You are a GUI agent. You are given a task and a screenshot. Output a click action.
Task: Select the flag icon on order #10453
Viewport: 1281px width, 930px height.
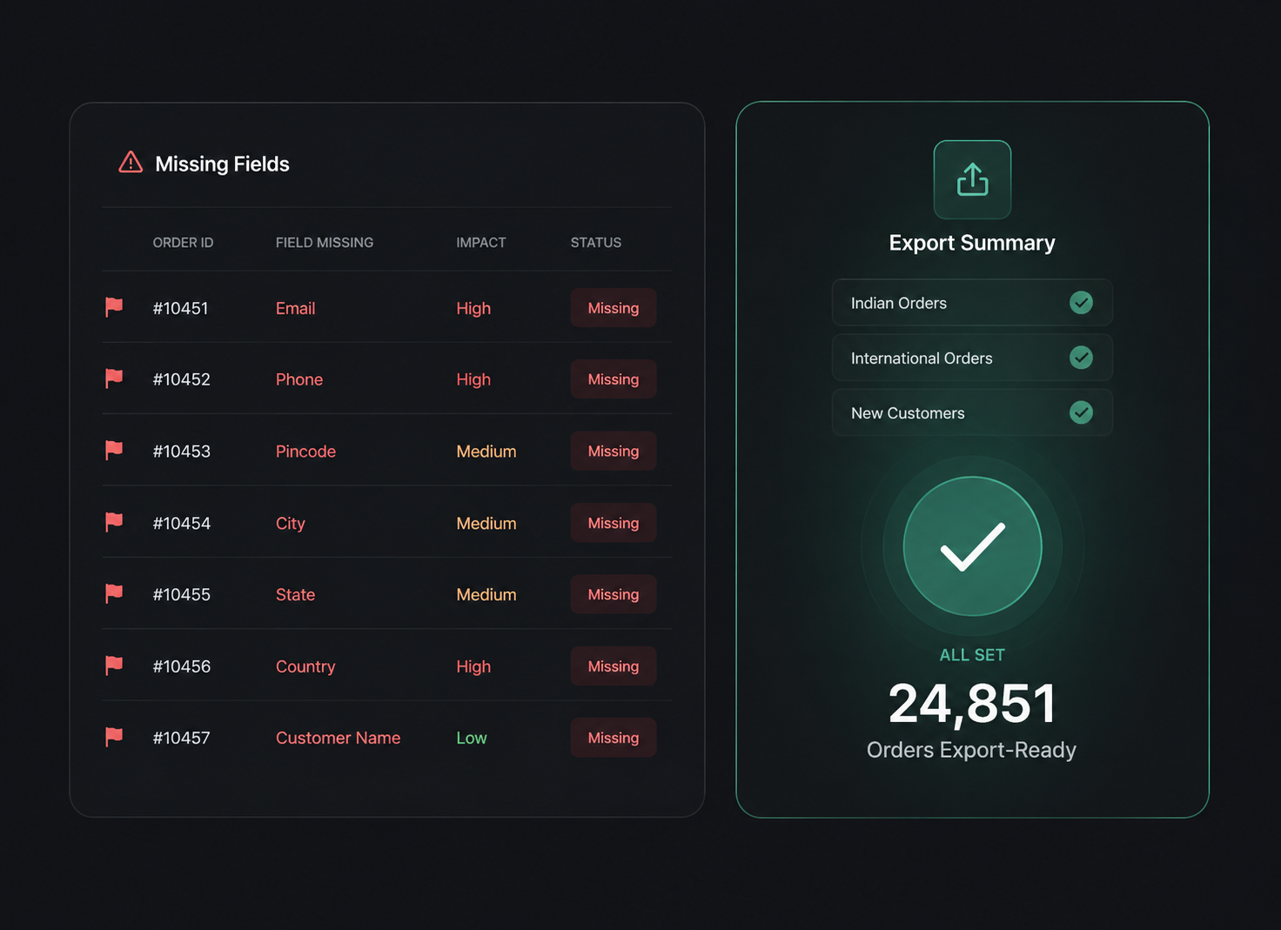(x=114, y=450)
